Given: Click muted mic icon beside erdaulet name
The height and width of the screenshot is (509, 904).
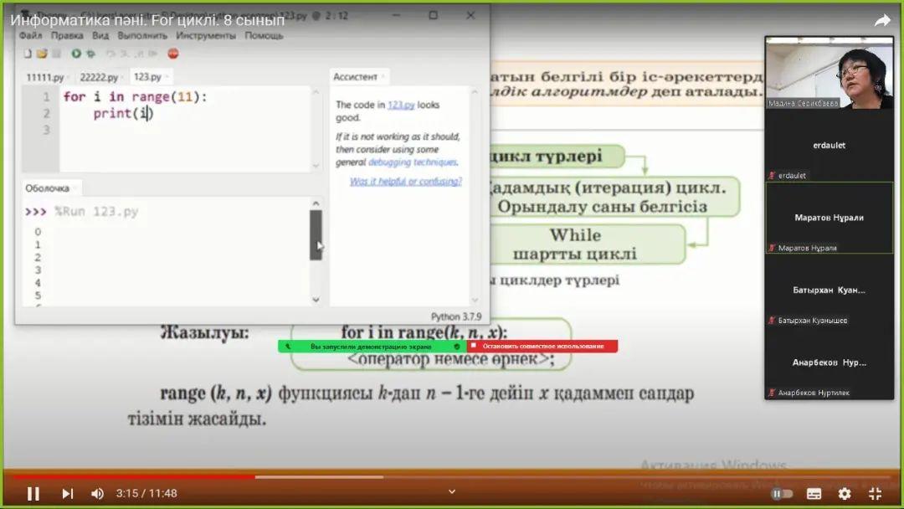Looking at the screenshot, I should point(772,175).
